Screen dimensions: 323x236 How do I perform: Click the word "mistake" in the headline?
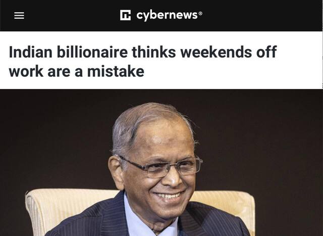[x=116, y=71]
